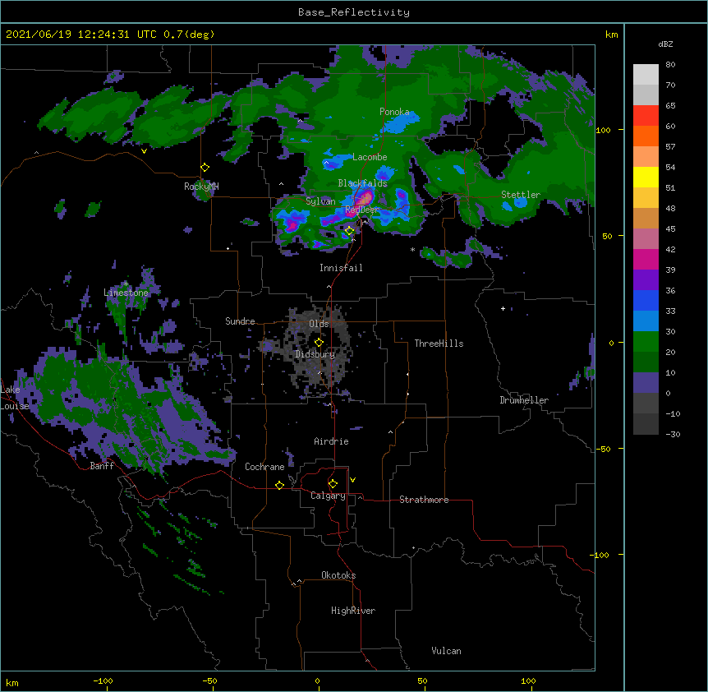Click the white plus marker north of Drumheller
708x692 pixels.
click(503, 308)
